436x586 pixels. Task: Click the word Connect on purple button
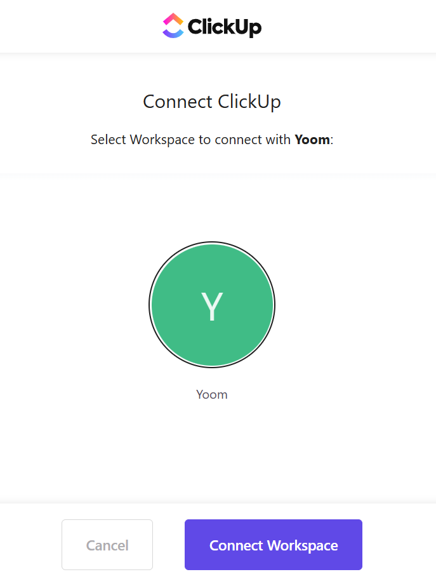[236, 545]
